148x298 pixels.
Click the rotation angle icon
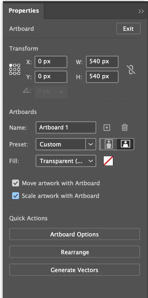pos(26,91)
